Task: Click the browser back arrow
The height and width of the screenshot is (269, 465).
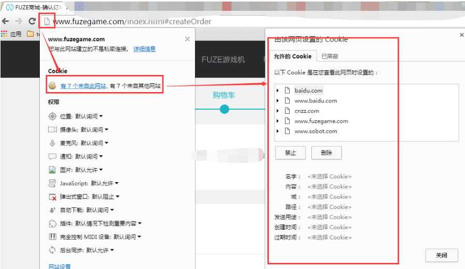Action: click(x=5, y=21)
